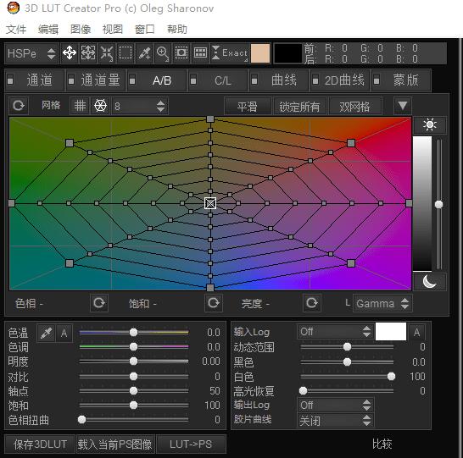Click the moon darkness icon
Viewport: 463px width, 458px height.
coord(430,282)
